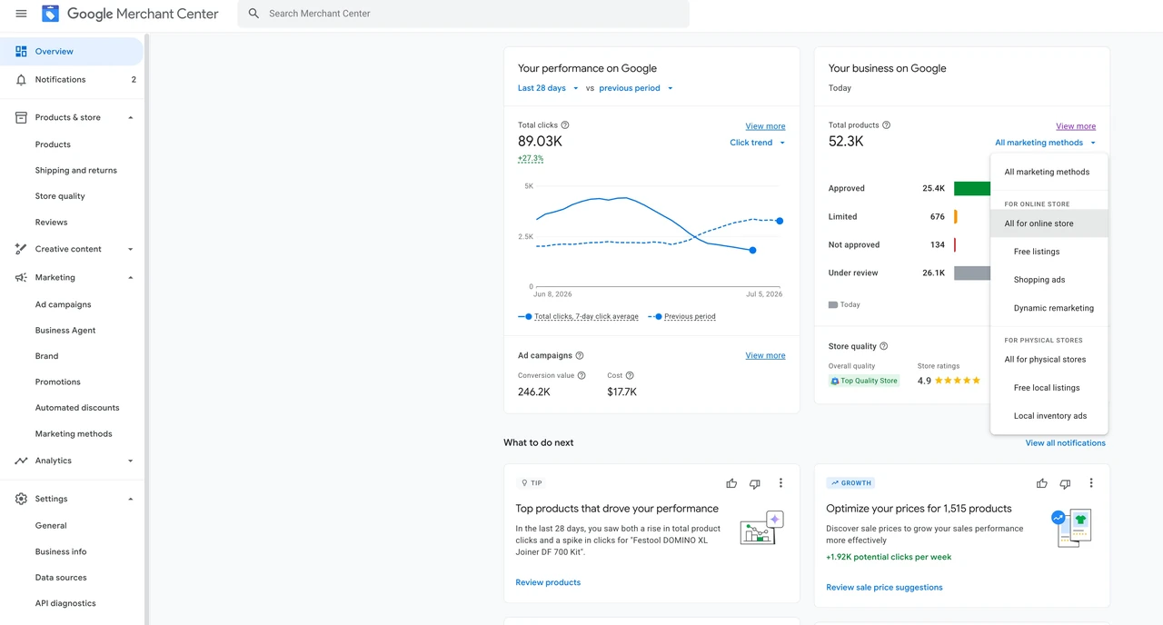Click in the Search Merchant Center field
Viewport: 1163px width, 625px height.
coord(463,14)
